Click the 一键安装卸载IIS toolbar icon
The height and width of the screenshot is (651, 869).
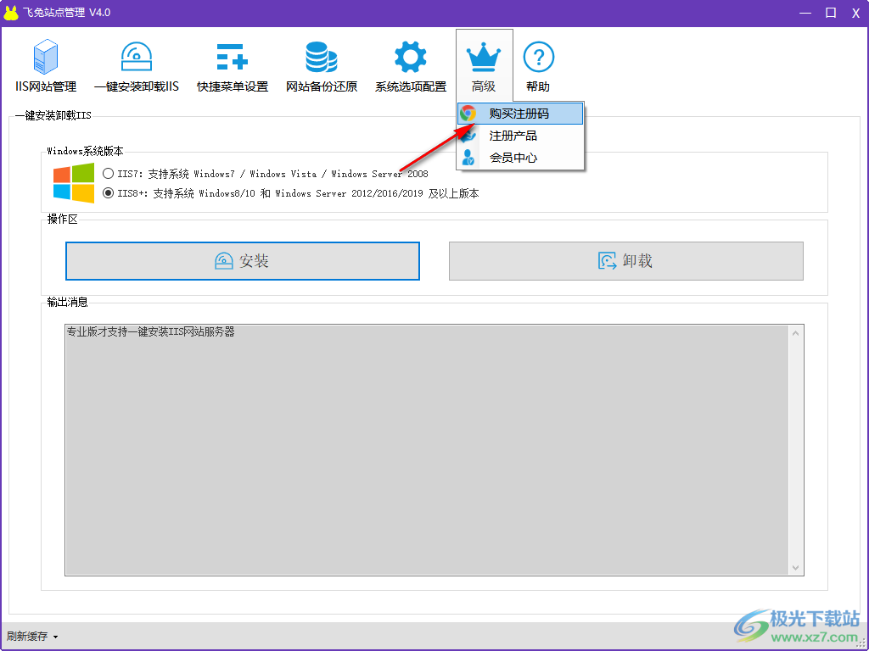click(x=136, y=58)
